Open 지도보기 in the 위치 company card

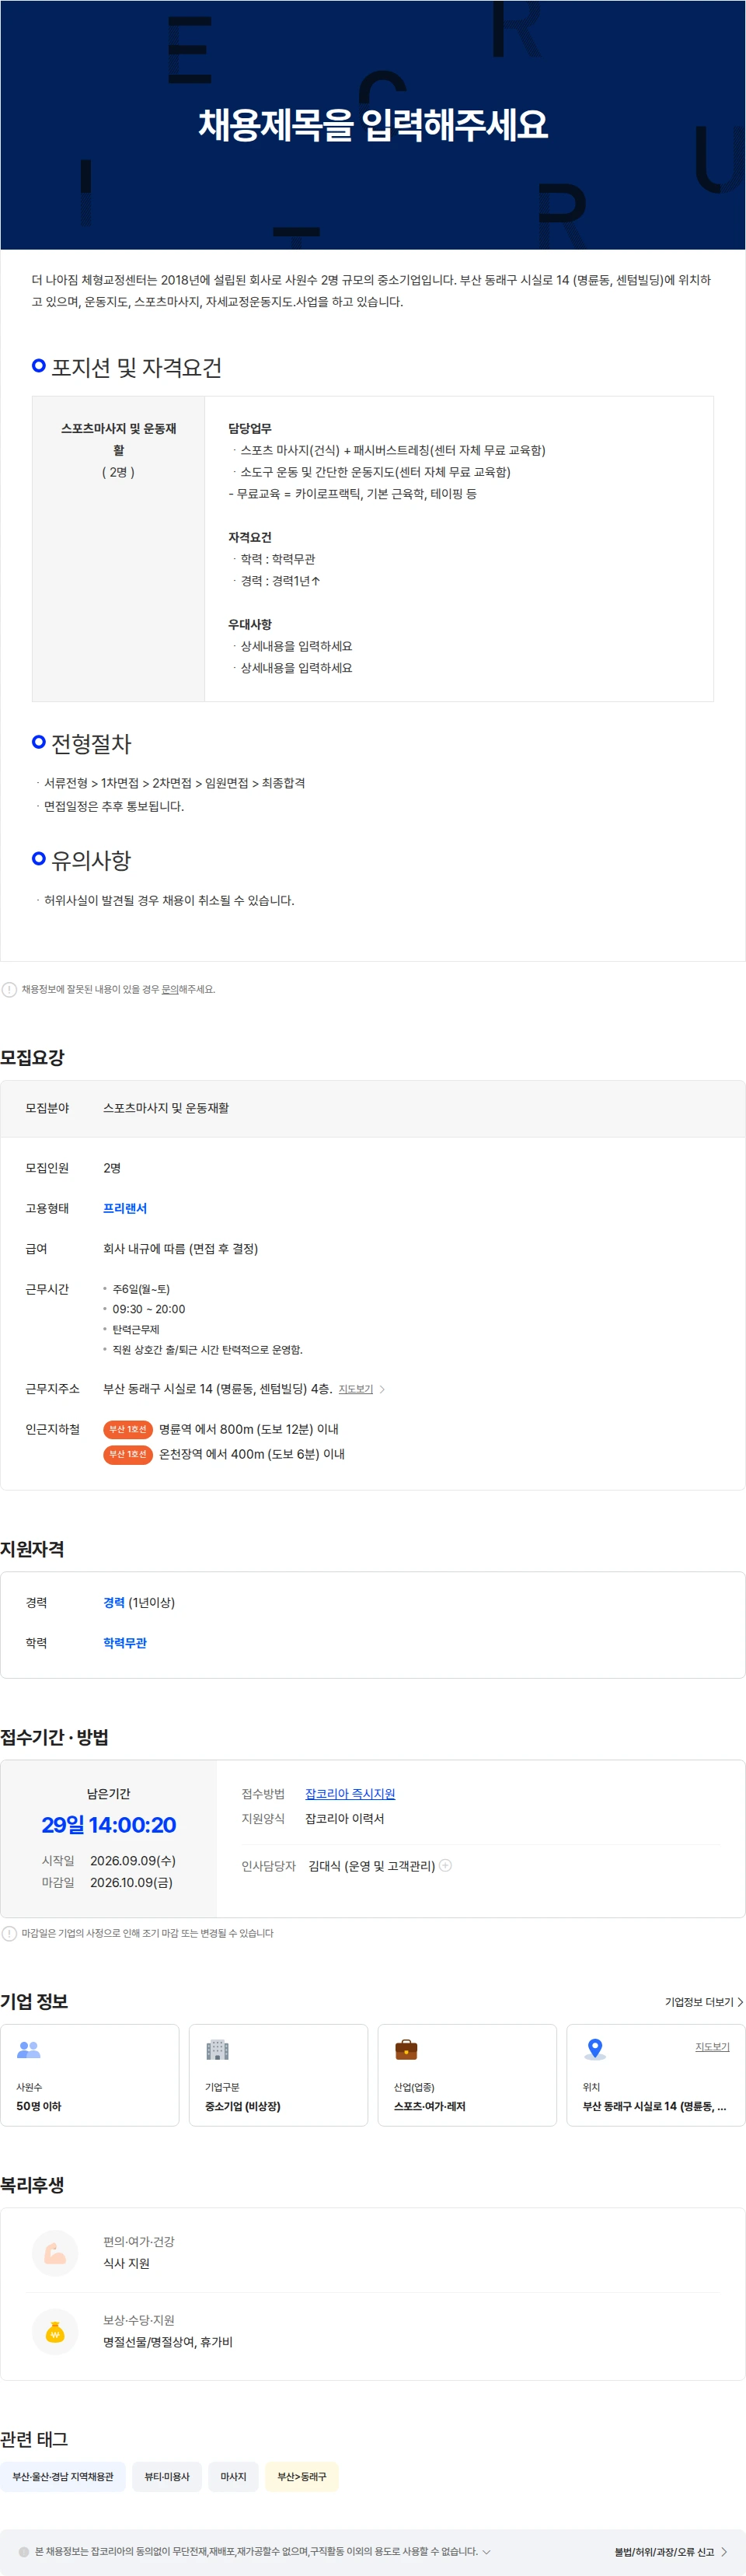(x=712, y=2047)
